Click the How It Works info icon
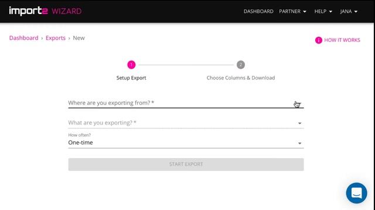This screenshot has width=375, height=210. (319, 40)
